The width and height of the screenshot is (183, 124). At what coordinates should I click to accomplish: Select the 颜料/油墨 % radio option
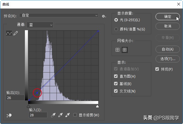click(x=116, y=29)
